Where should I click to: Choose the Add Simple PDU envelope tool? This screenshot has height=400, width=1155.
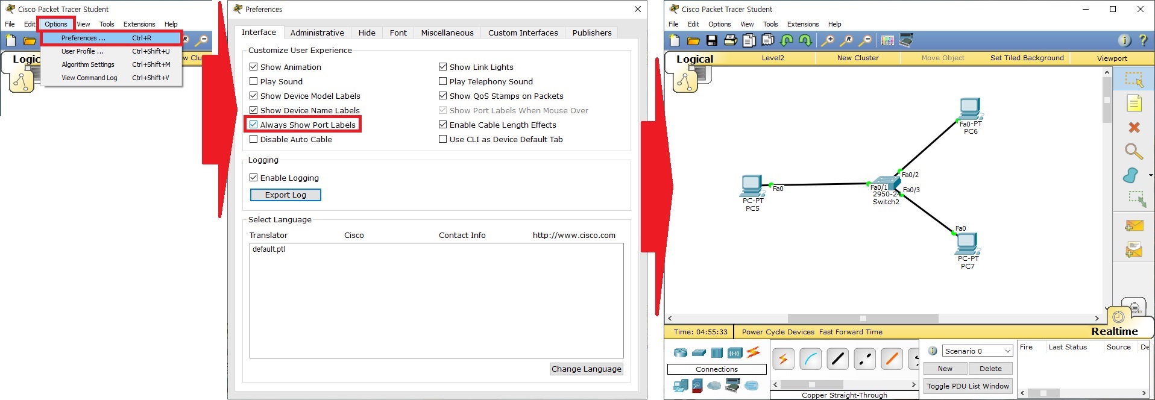tap(1134, 226)
